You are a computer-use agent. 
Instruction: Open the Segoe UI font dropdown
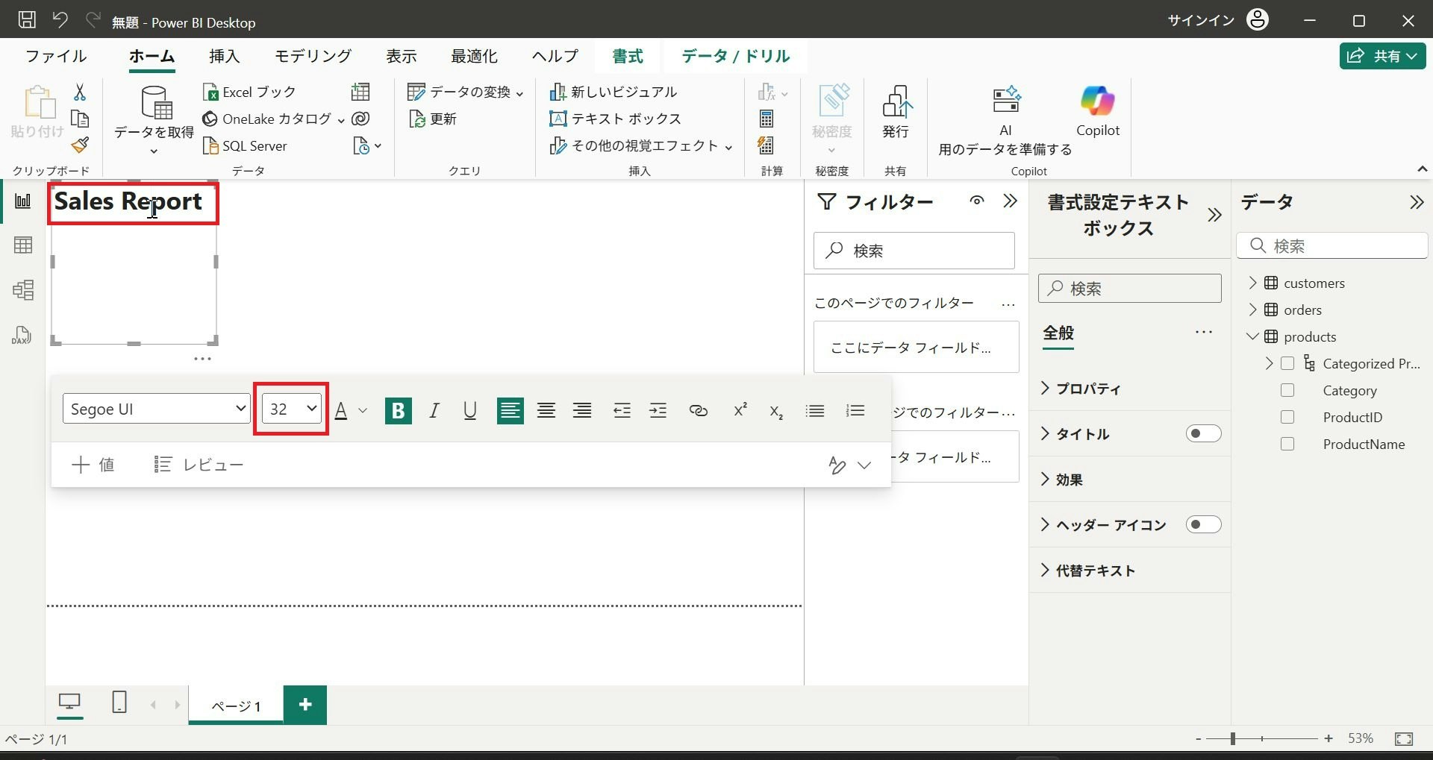156,409
